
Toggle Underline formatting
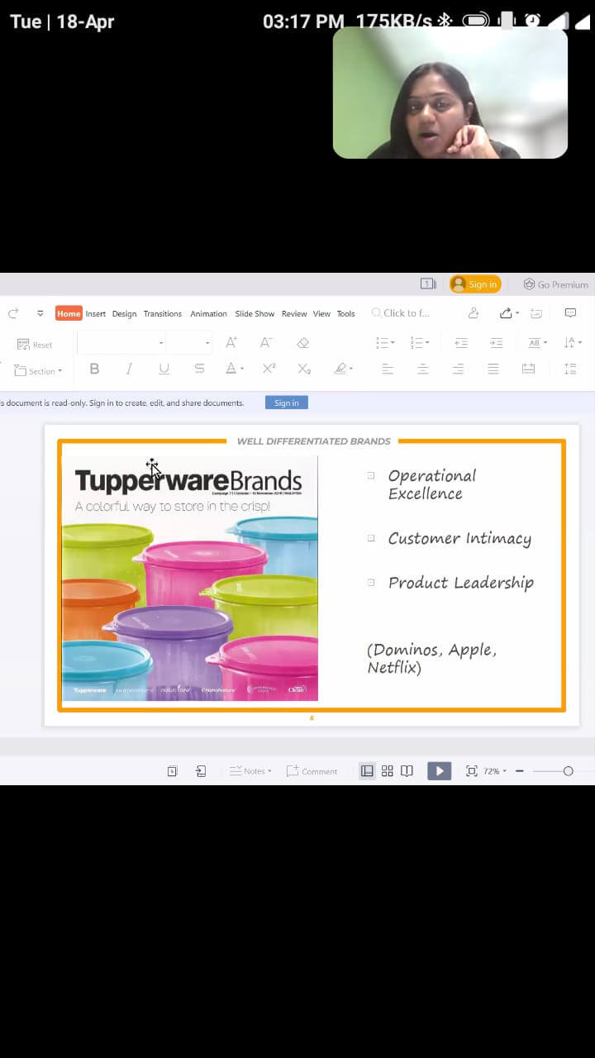click(164, 369)
